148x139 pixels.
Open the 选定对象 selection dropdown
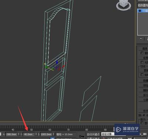pos(108,134)
